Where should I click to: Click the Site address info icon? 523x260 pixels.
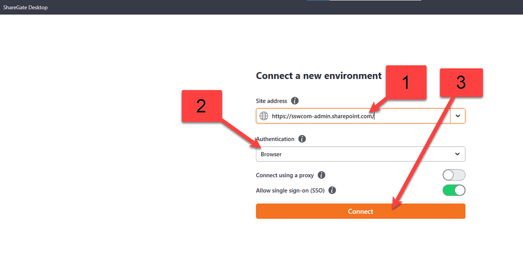coord(295,101)
